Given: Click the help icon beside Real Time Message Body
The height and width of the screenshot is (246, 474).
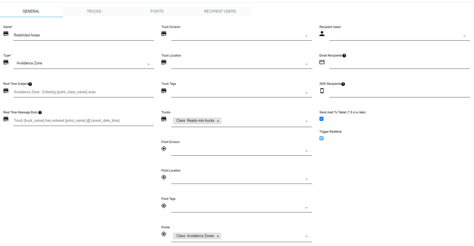Looking at the screenshot, I should coord(40,113).
